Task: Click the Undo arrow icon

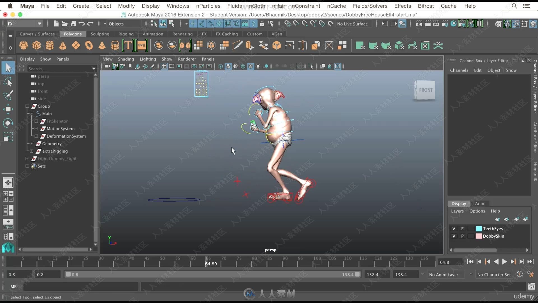Action: [82, 24]
